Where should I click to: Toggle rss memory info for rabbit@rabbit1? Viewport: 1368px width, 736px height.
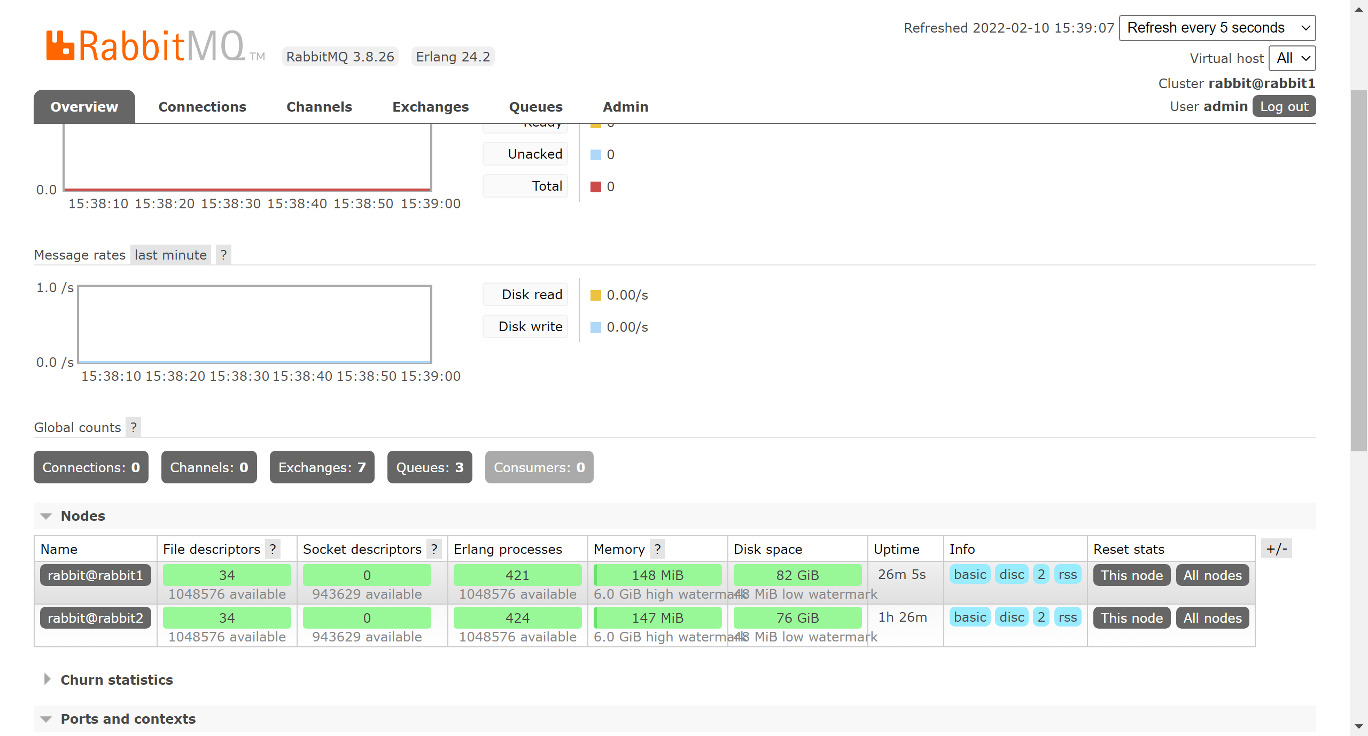(x=1068, y=575)
